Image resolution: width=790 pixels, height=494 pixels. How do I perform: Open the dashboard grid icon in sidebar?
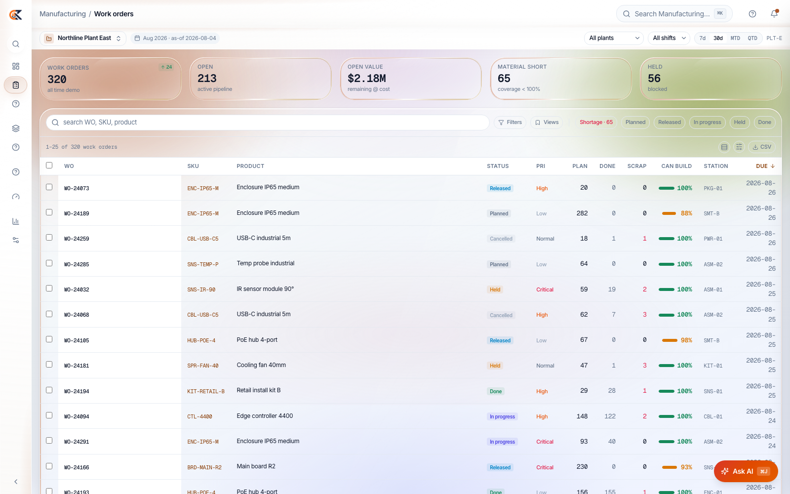point(16,66)
